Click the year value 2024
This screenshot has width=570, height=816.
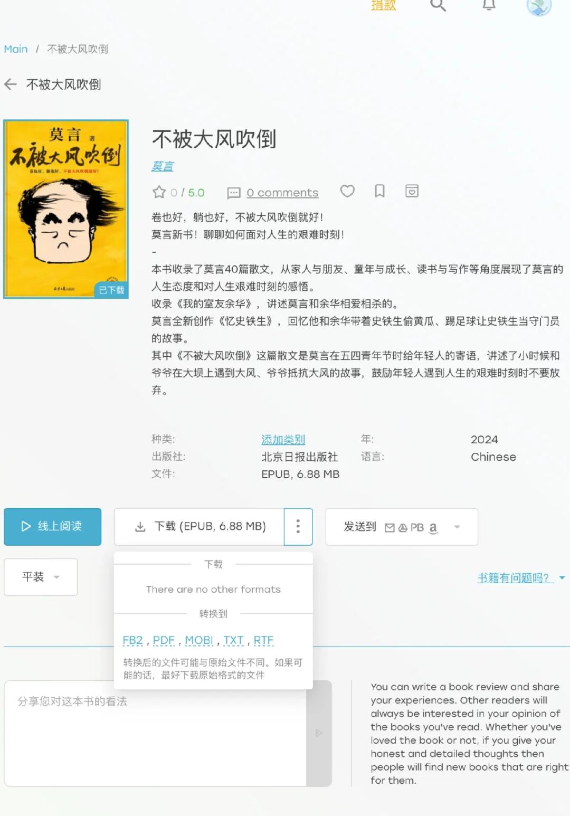pyautogui.click(x=484, y=440)
